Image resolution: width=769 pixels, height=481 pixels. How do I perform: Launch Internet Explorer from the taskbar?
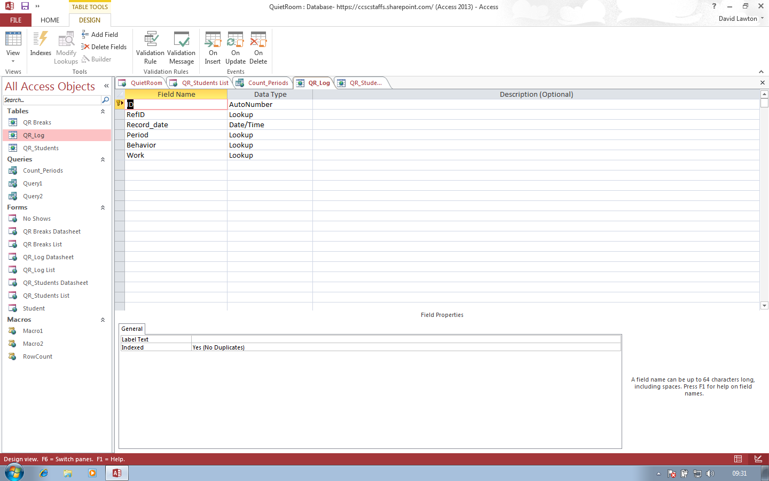tap(44, 473)
